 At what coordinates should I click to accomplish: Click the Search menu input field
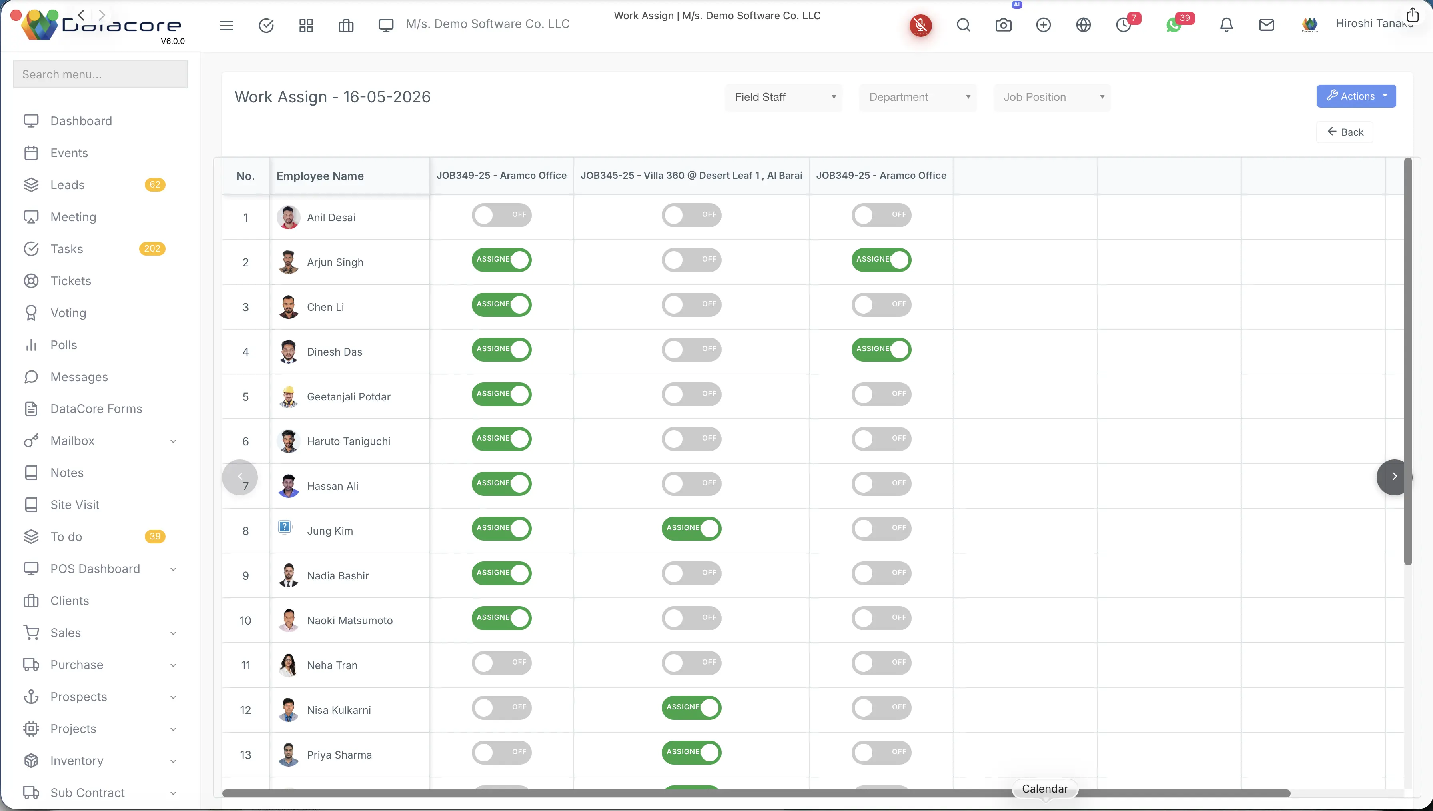(100, 74)
